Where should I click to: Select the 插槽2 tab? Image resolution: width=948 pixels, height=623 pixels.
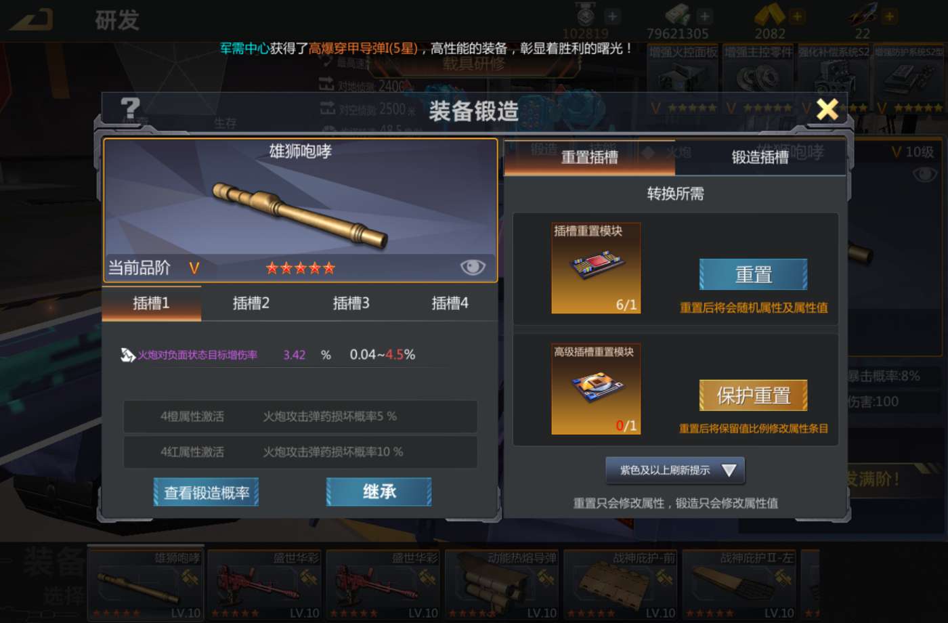pos(251,303)
